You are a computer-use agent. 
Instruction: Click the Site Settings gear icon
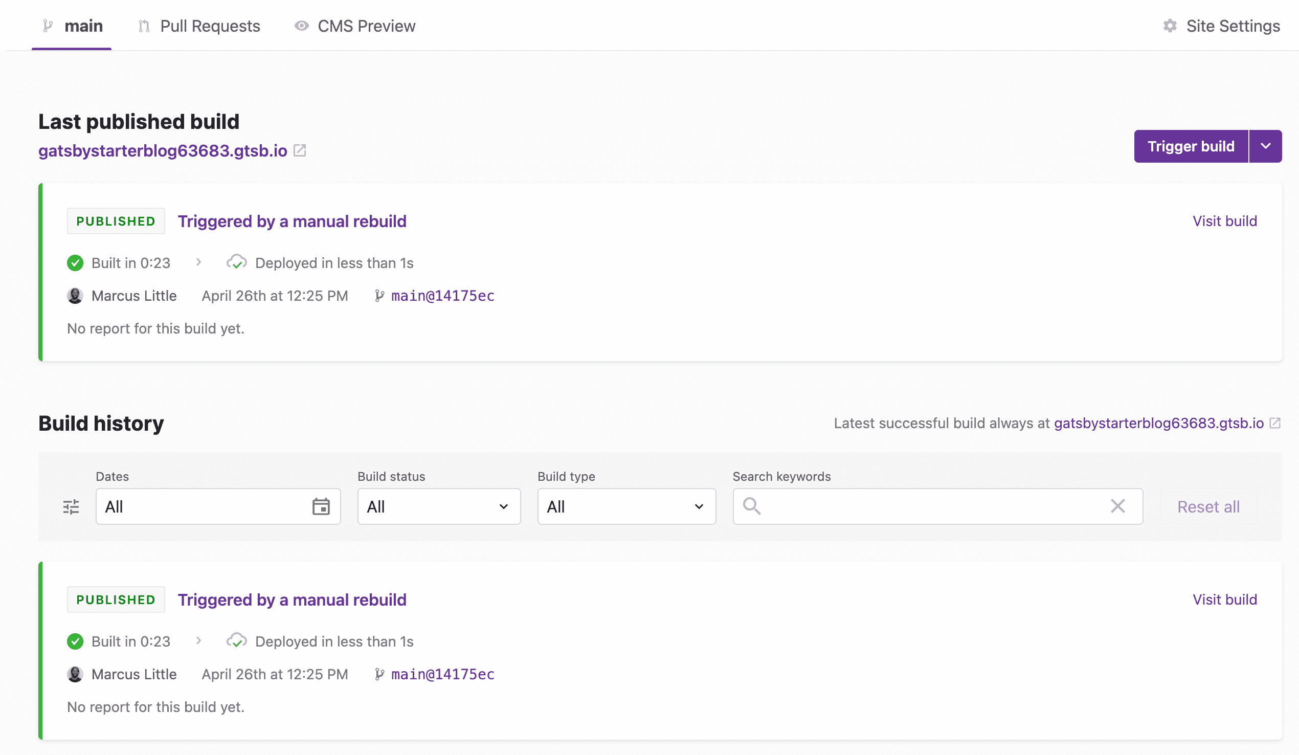pos(1170,26)
